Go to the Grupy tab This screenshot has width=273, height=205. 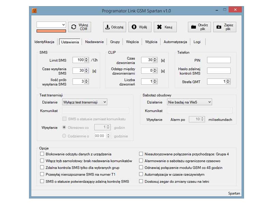pyautogui.click(x=115, y=42)
